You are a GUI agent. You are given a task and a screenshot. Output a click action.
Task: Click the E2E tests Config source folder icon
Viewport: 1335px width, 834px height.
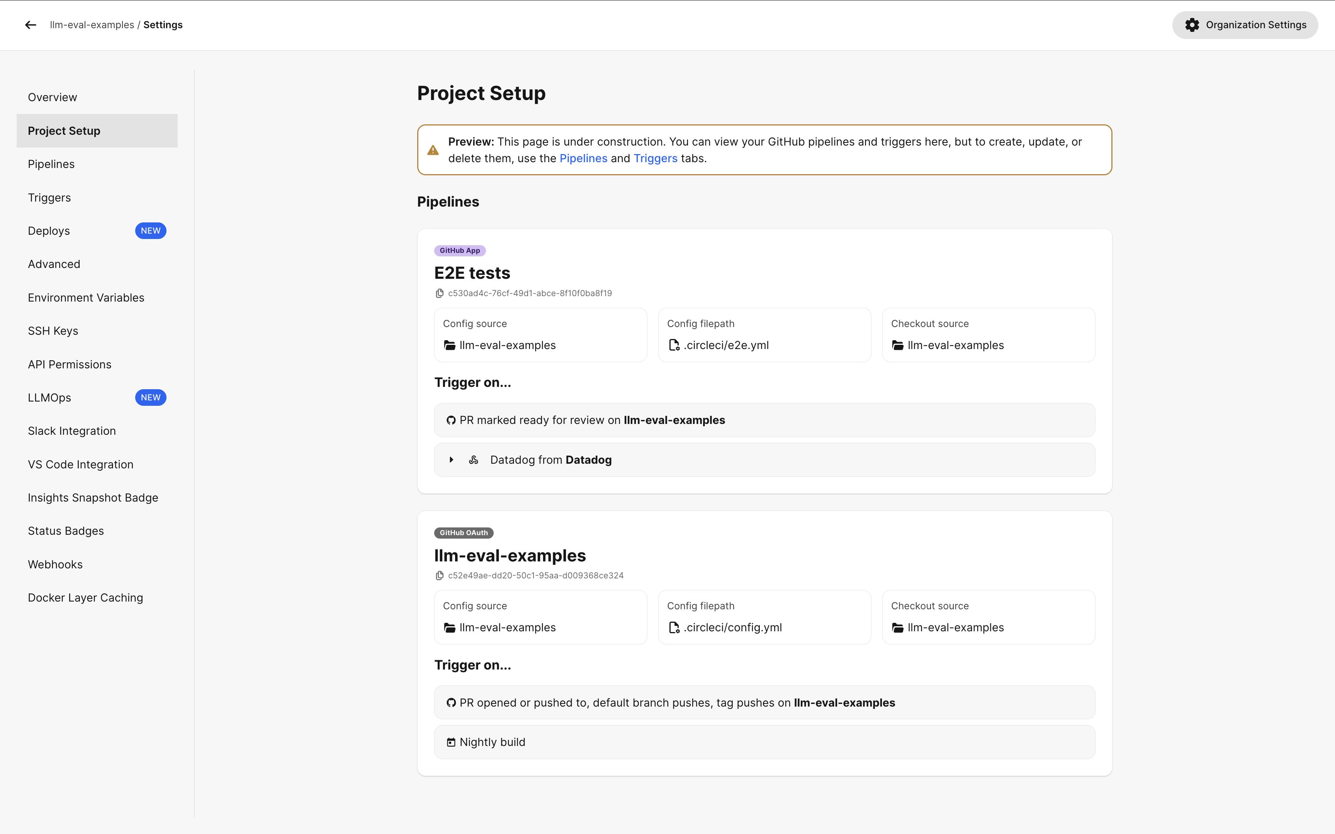[x=450, y=345]
